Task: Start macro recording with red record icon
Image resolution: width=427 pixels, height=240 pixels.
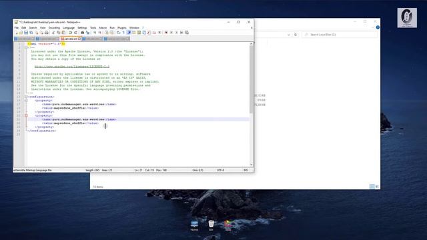Action: click(x=166, y=33)
